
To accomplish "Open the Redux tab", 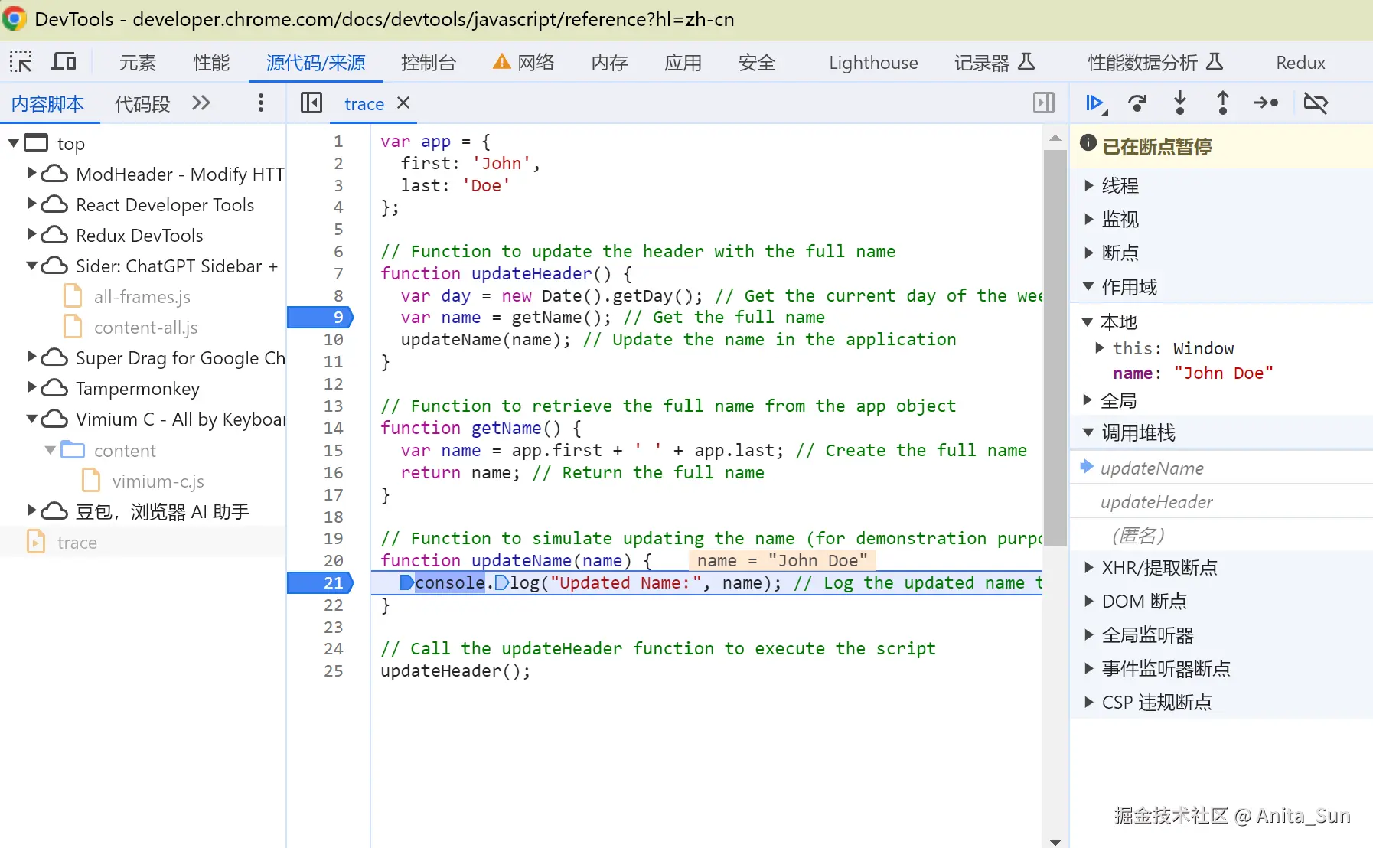I will click(x=1300, y=63).
